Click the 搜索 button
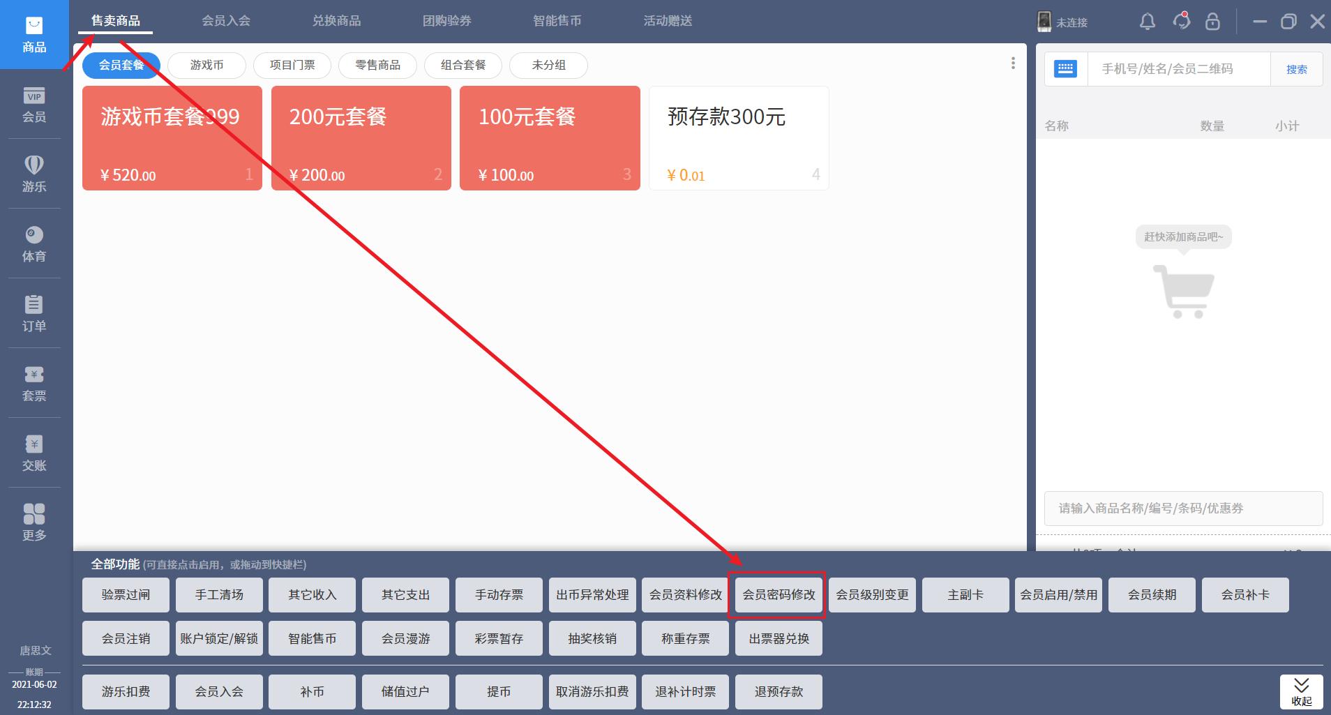The image size is (1331, 715). 1297,69
